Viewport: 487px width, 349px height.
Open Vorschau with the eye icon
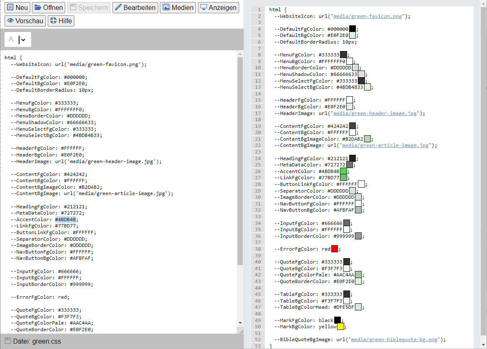pyautogui.click(x=25, y=21)
